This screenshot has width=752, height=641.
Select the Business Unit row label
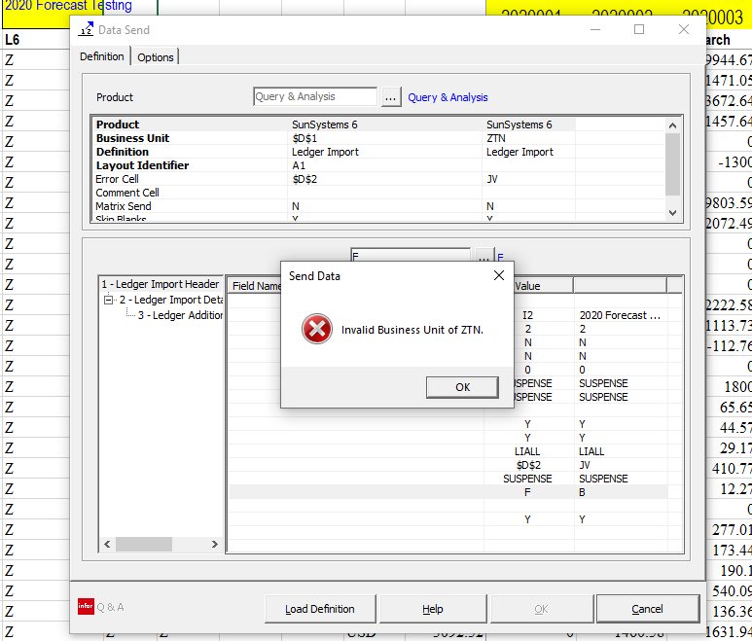(133, 138)
